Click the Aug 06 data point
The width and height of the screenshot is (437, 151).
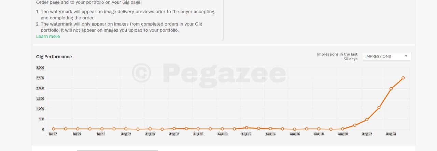pos(174,129)
